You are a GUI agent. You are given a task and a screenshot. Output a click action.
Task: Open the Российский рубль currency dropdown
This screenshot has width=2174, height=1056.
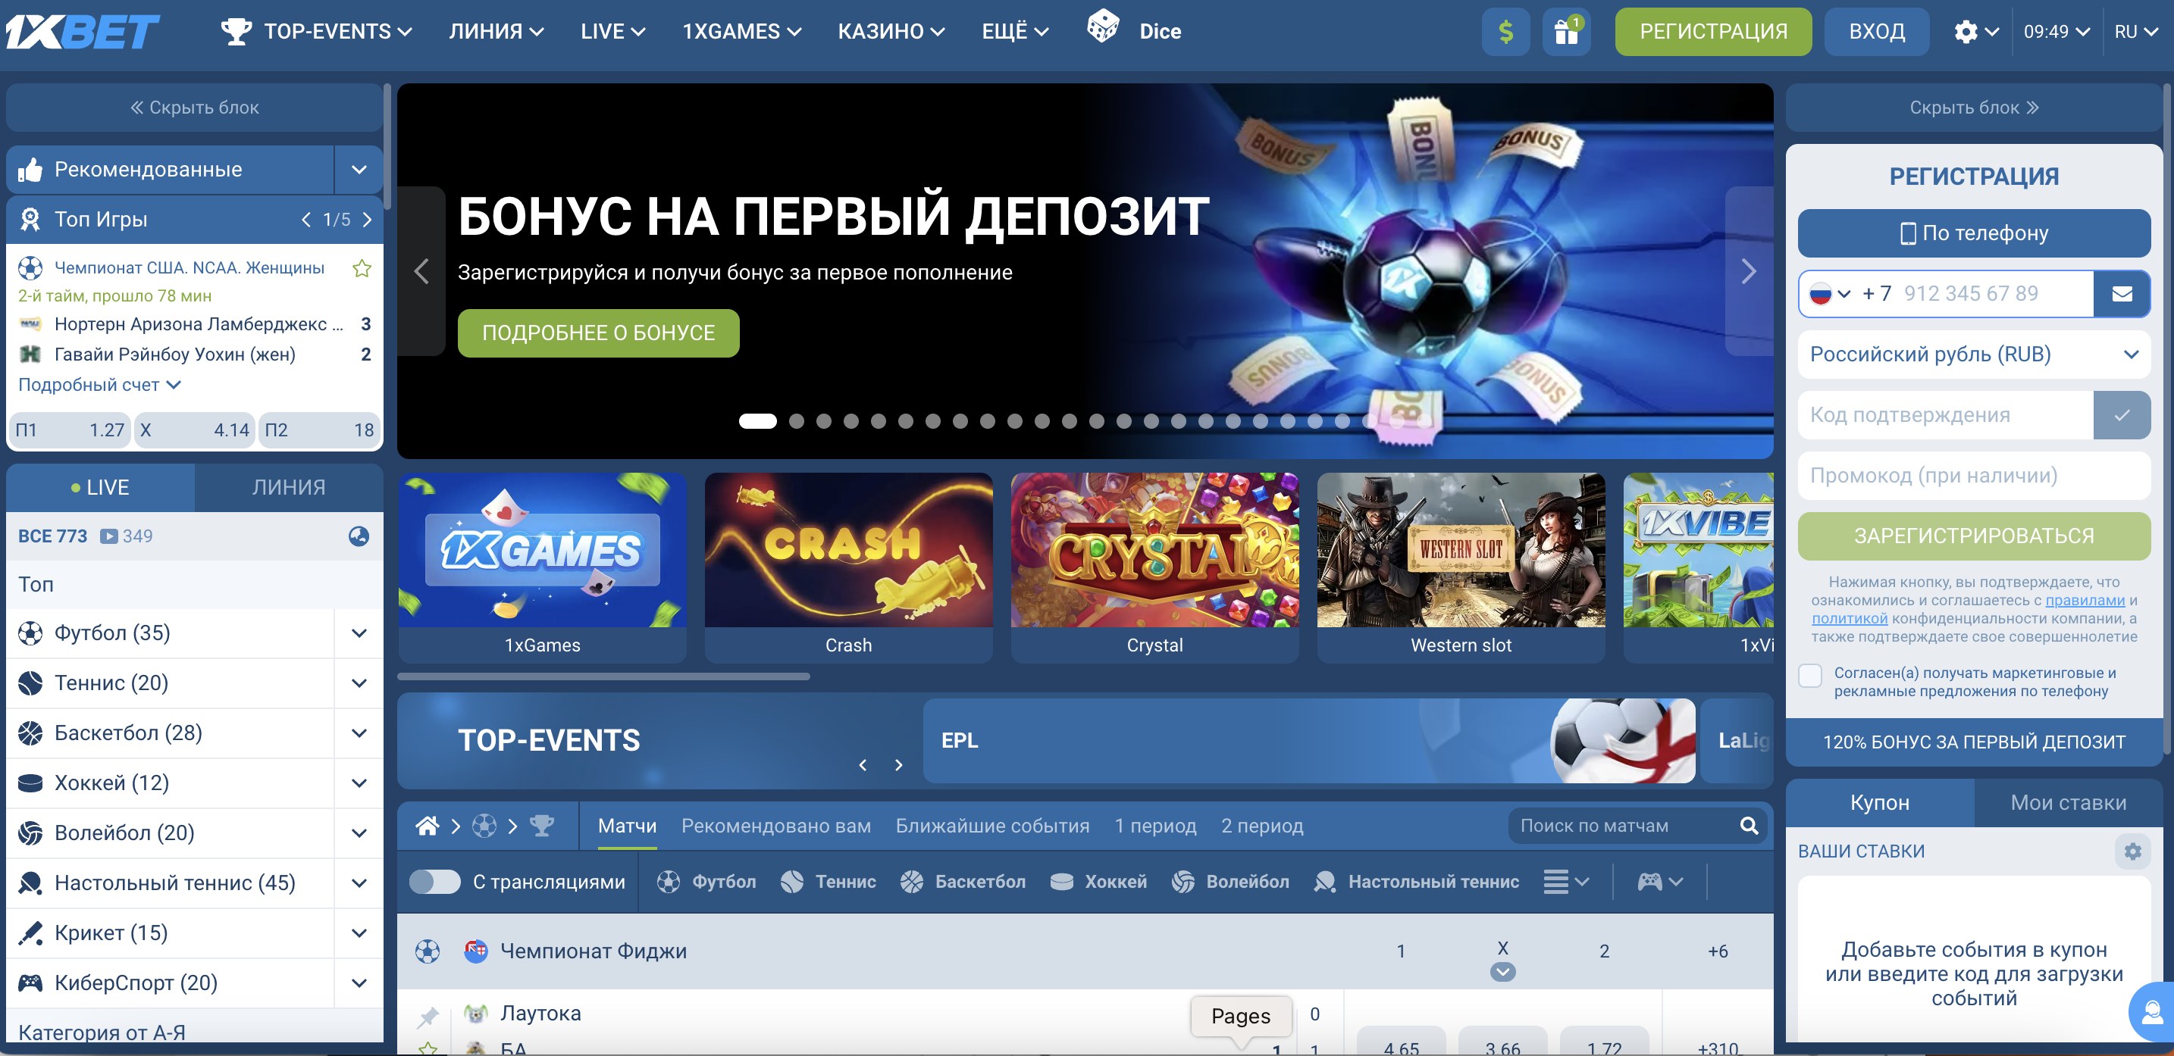click(1973, 355)
